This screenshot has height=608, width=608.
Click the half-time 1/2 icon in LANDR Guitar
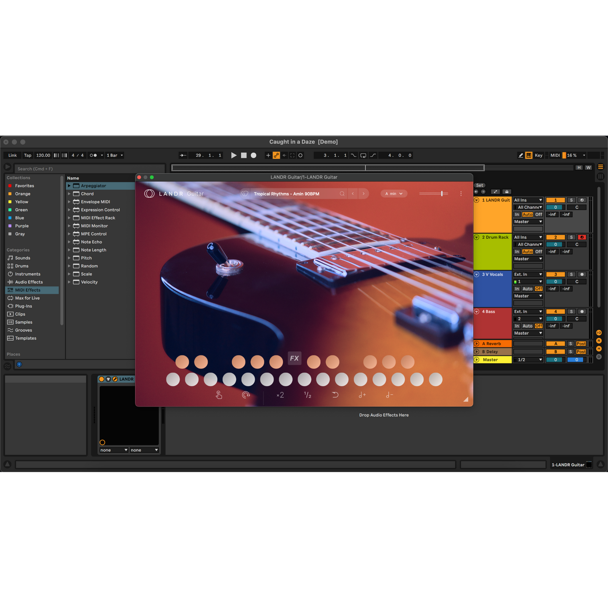pyautogui.click(x=307, y=395)
